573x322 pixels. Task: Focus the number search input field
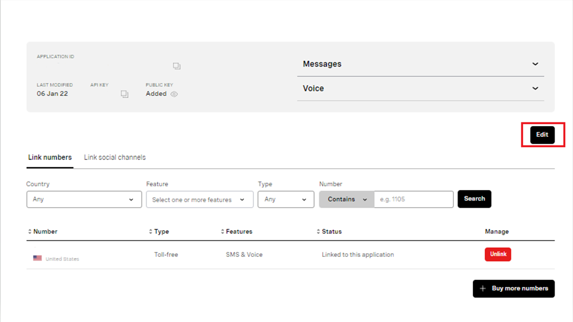coord(414,199)
